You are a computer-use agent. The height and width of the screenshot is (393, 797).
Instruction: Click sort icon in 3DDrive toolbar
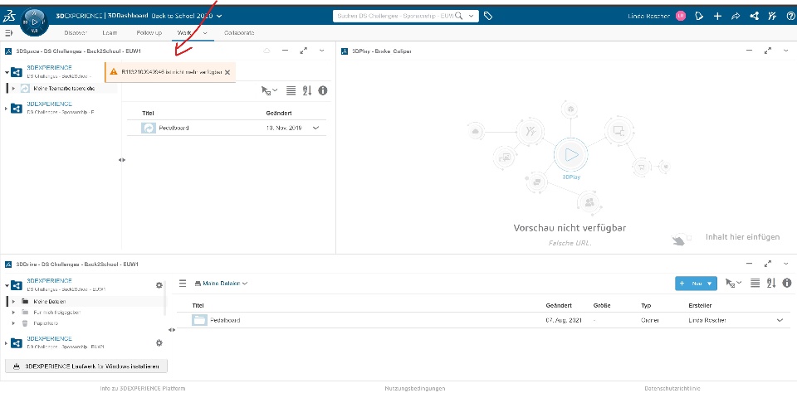tap(771, 284)
